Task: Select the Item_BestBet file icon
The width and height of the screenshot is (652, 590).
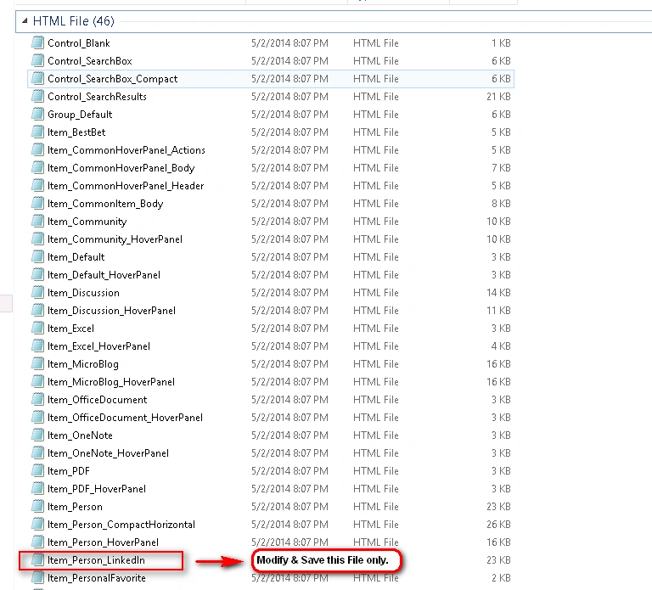Action: click(x=37, y=132)
